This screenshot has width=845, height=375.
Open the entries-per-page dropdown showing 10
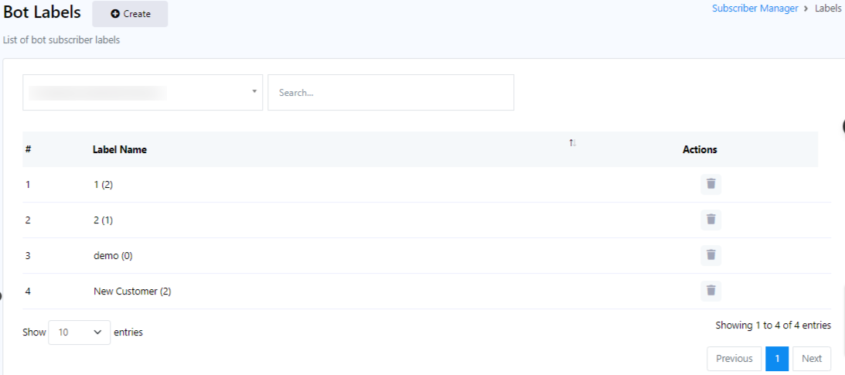point(79,332)
